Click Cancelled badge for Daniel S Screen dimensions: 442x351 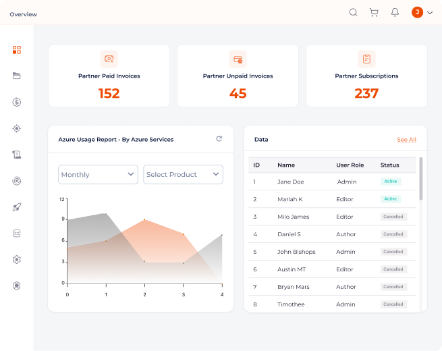click(393, 234)
